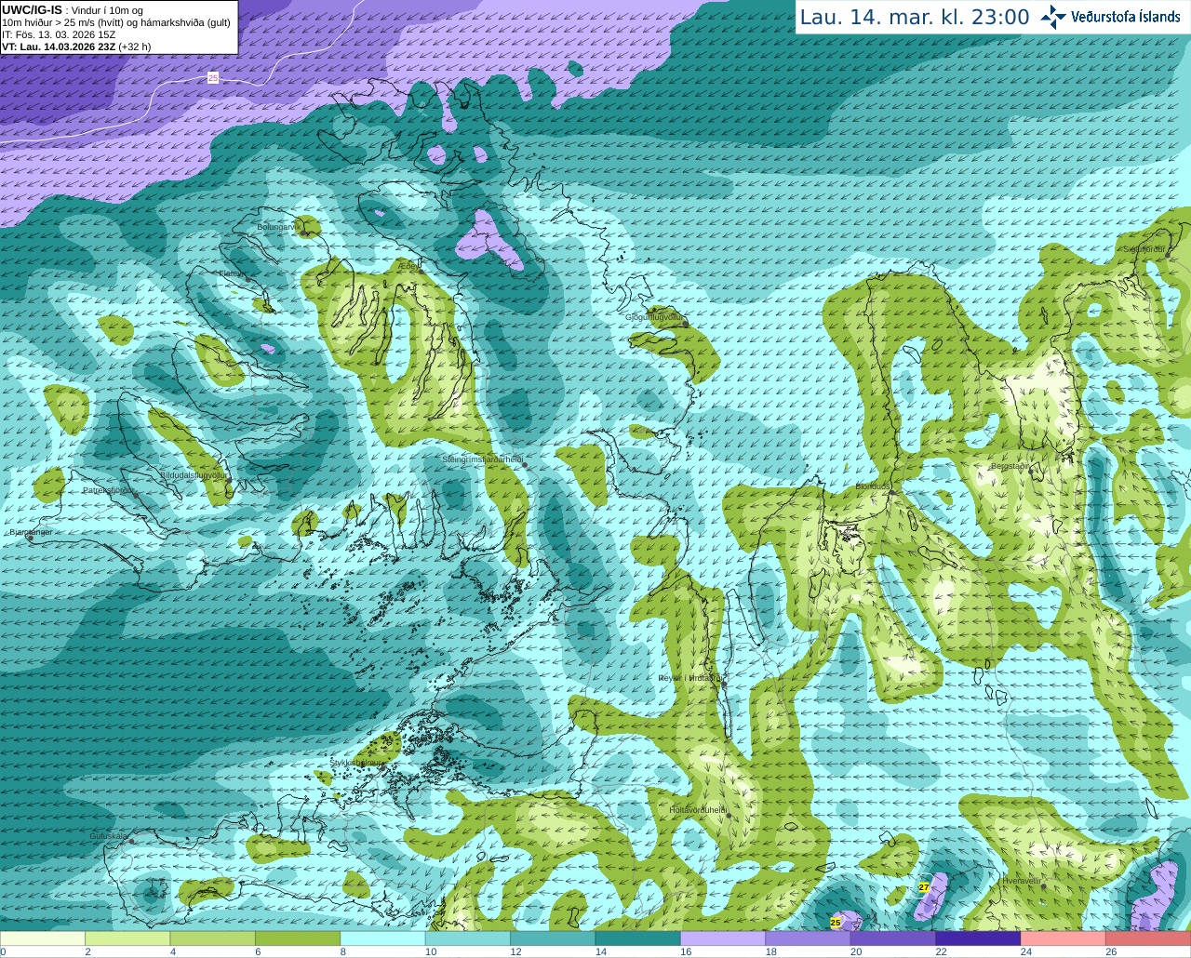The width and height of the screenshot is (1191, 958).
Task: Click the Bíldudalsflugvöllur station label
Action: coord(194,474)
